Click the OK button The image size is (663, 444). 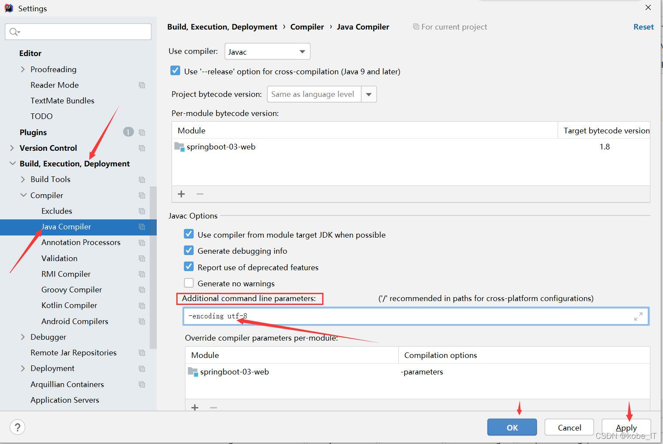(512, 427)
